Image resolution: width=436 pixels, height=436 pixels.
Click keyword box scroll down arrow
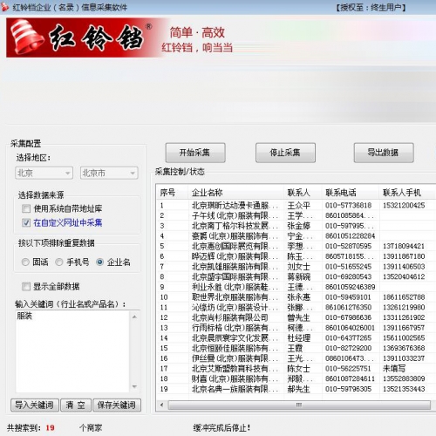pos(134,386)
